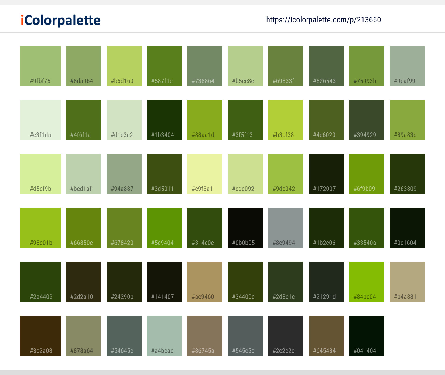
Task: Select the brownish #2d2a10 swatch
Action: pyautogui.click(x=84, y=282)
